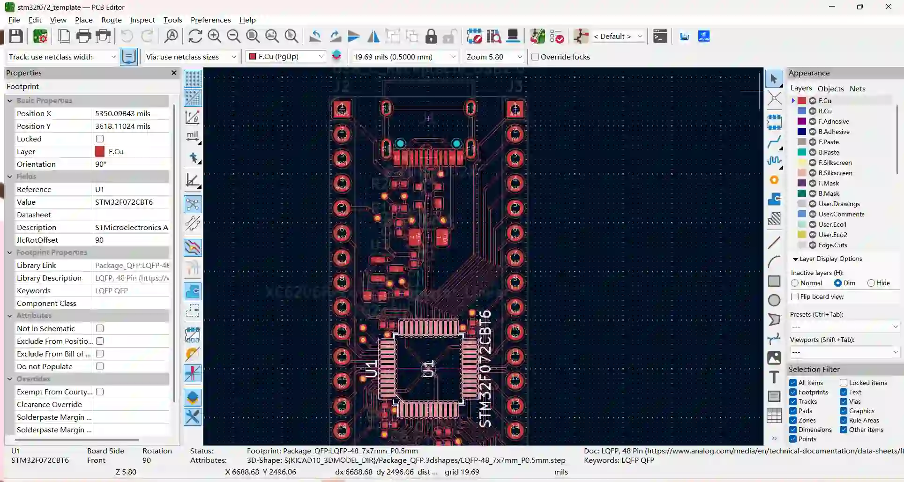Open the Preferences menu
Viewport: 904px width, 482px height.
[210, 20]
